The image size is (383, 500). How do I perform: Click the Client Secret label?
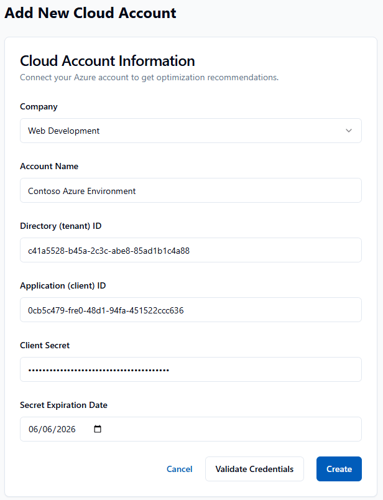[45, 345]
